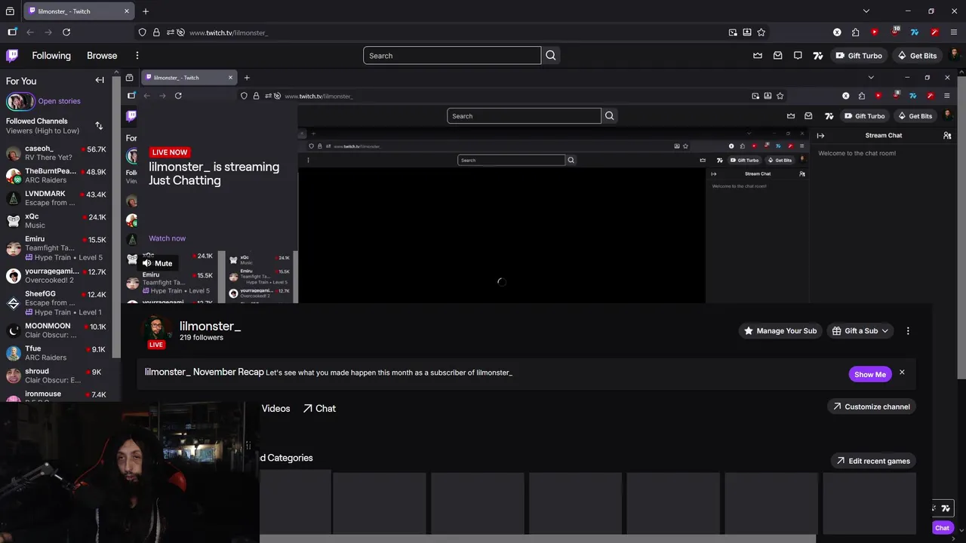Open Prime Gaming loot crown icon

758,55
